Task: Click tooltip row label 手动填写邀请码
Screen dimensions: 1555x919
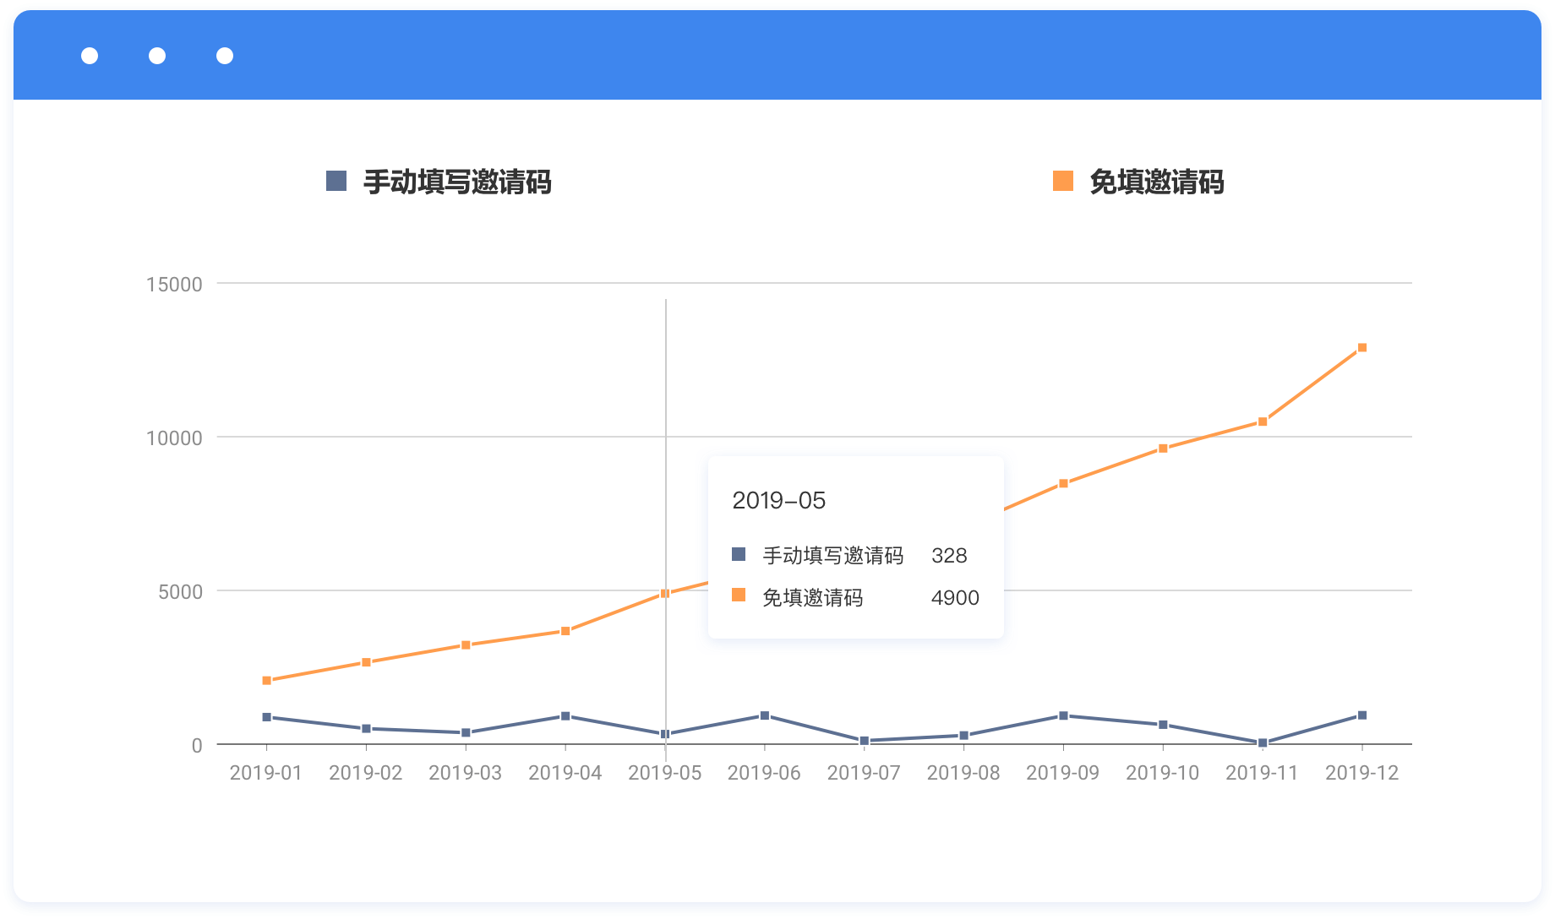Action: click(833, 556)
